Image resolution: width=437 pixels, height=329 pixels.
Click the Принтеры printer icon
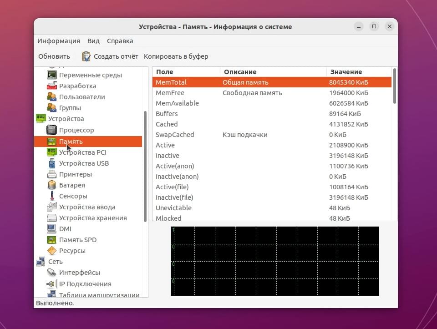pyautogui.click(x=52, y=174)
